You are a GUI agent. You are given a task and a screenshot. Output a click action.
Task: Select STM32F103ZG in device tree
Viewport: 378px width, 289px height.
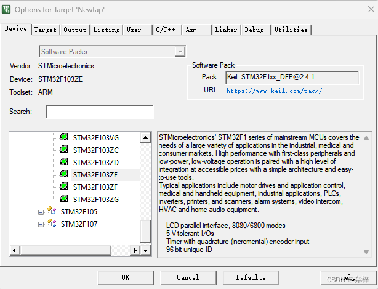[96, 200]
